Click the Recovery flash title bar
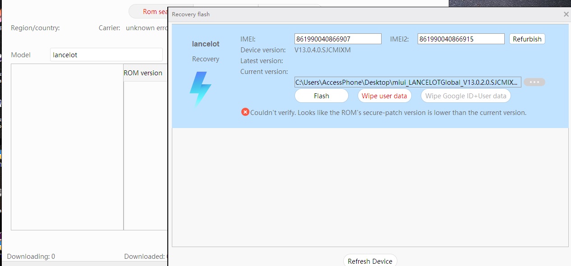The width and height of the screenshot is (571, 266). click(361, 14)
